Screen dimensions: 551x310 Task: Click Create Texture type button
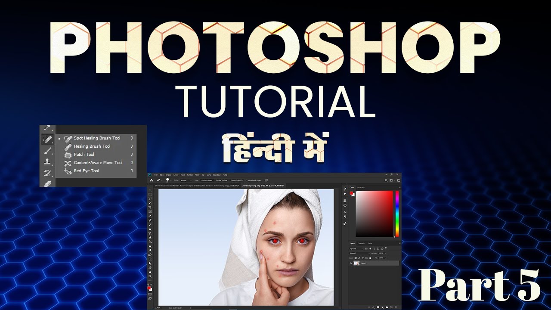click(x=222, y=180)
